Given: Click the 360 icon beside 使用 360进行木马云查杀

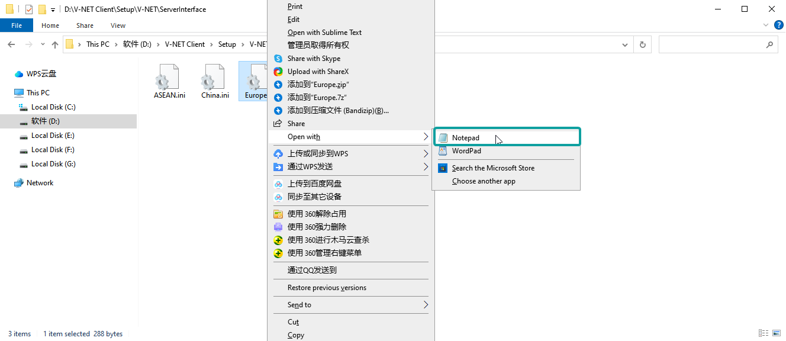Looking at the screenshot, I should (x=278, y=240).
